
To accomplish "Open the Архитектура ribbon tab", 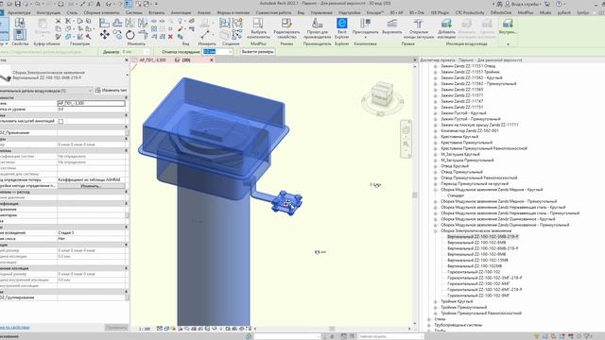I will click(19, 12).
